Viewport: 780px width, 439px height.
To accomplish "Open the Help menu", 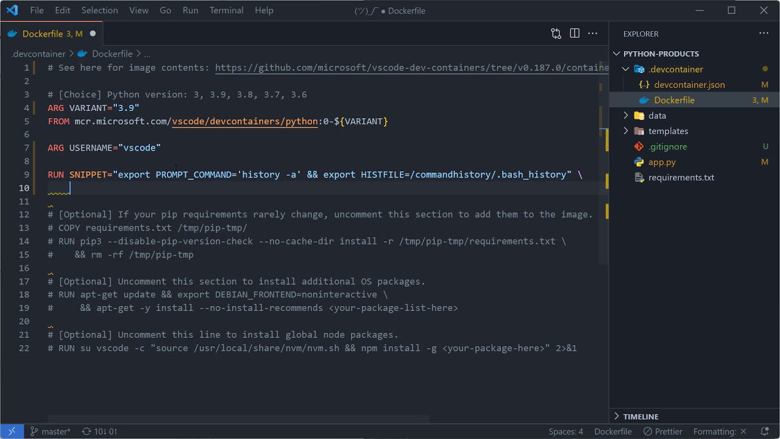I will [264, 10].
